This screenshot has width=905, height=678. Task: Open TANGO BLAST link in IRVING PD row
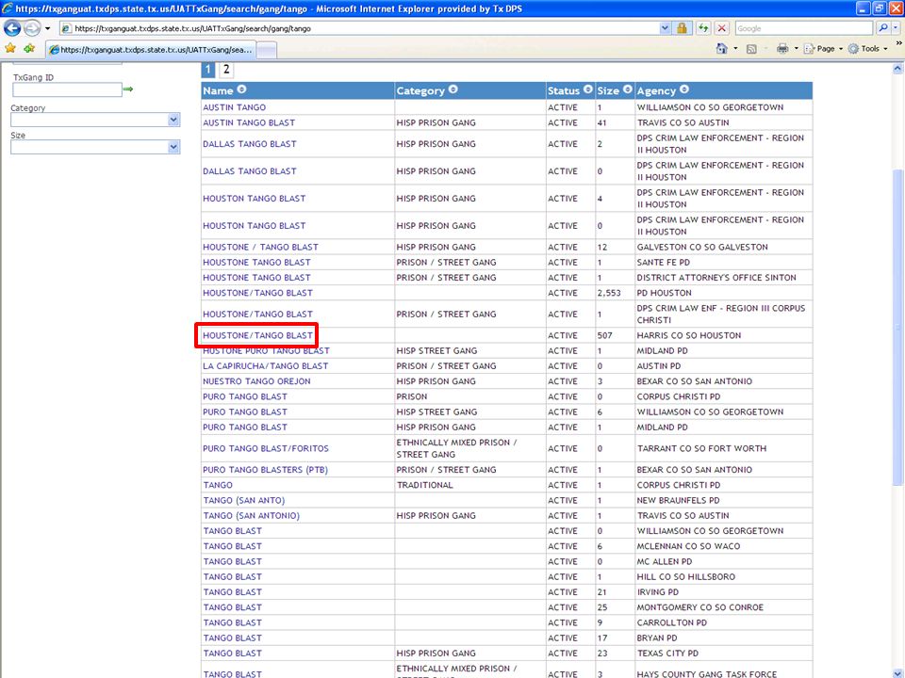click(x=232, y=592)
